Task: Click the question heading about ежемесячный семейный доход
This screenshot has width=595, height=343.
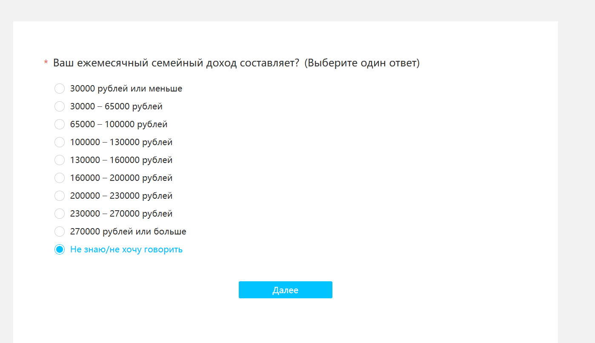Action: pos(236,63)
